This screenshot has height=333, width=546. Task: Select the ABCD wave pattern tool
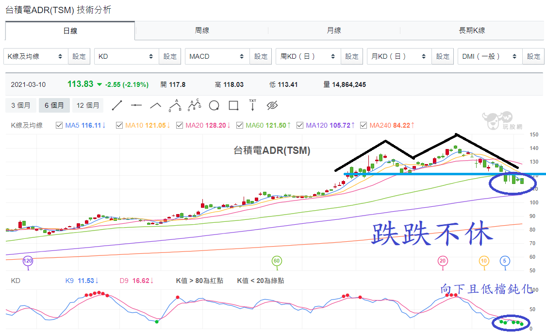(x=195, y=105)
